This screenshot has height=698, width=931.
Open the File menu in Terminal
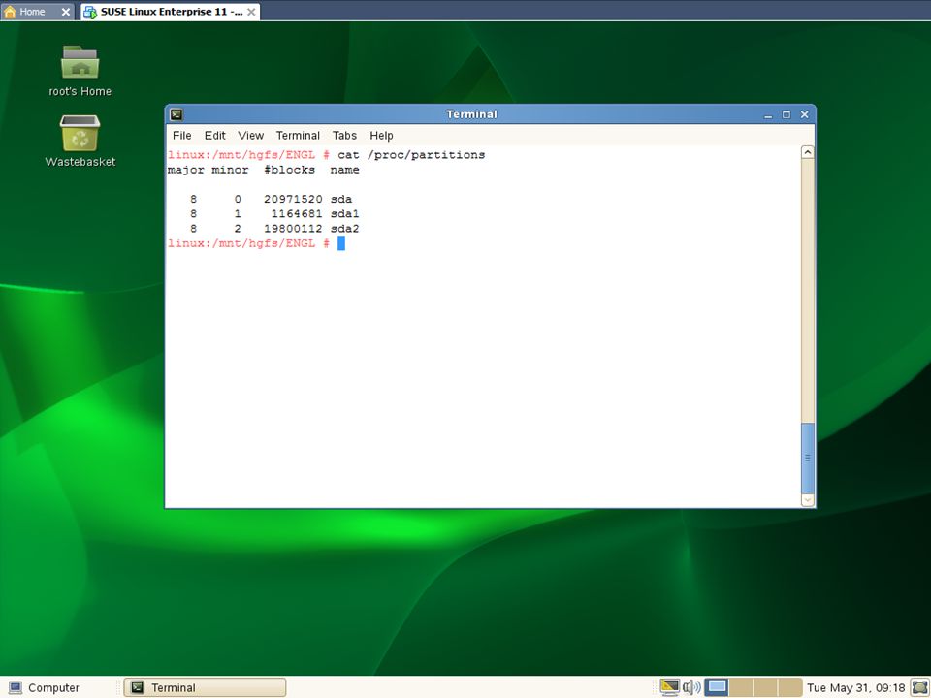pyautogui.click(x=181, y=136)
